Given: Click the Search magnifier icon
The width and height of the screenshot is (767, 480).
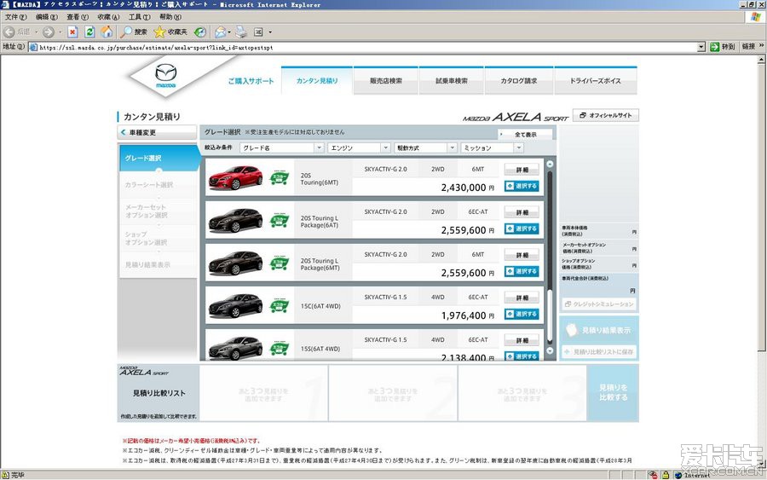Looking at the screenshot, I should click(126, 32).
